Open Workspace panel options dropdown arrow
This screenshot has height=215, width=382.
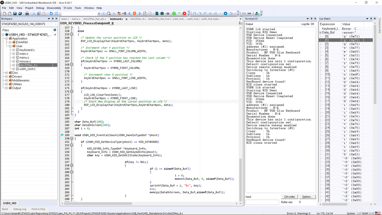(x=49, y=19)
